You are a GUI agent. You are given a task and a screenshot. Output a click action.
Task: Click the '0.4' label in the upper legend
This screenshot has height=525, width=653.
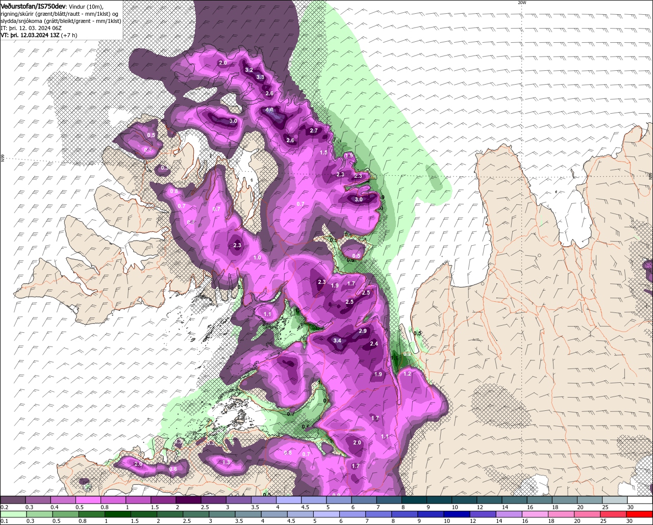pos(55,507)
